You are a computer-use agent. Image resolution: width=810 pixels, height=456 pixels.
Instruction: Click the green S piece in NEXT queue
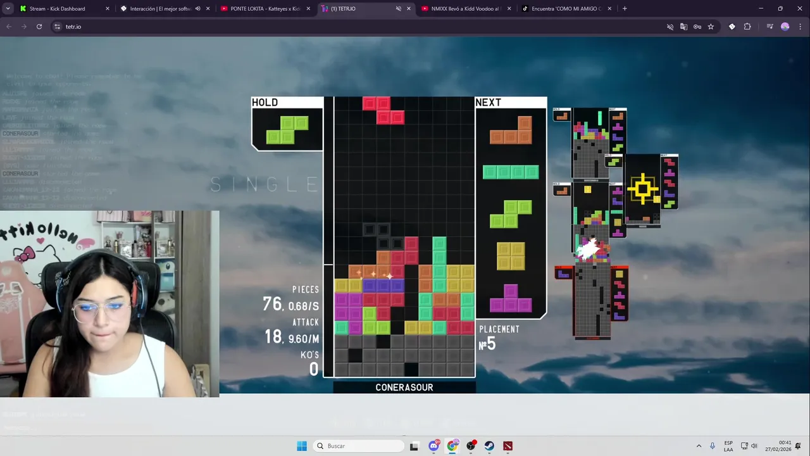pyautogui.click(x=511, y=214)
